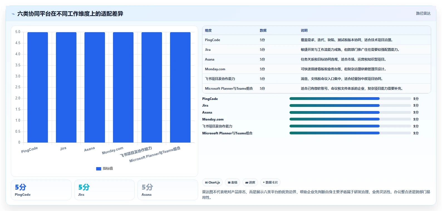Click the 数据 column header
This screenshot has width=442, height=211.
click(263, 31)
